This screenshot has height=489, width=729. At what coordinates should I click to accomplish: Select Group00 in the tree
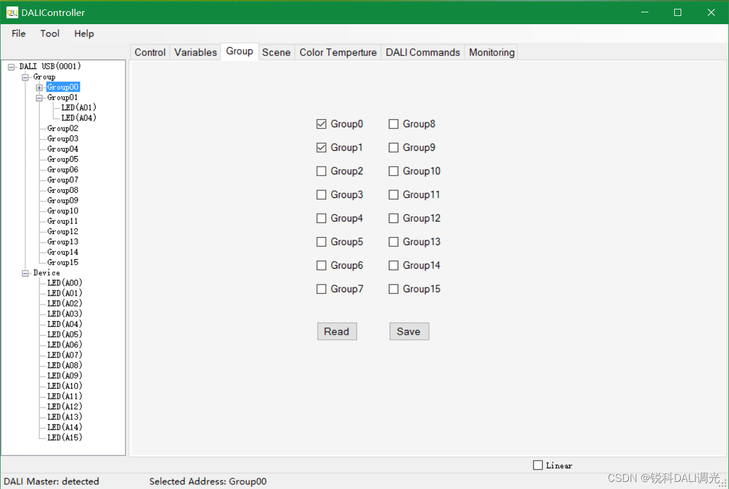point(63,87)
